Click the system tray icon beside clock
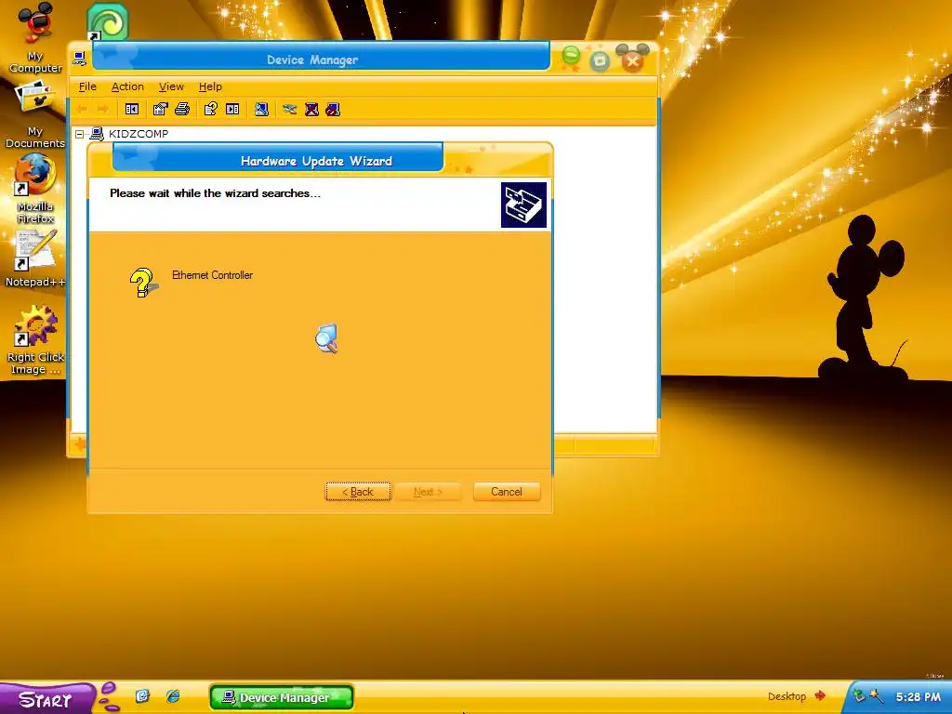Viewport: 952px width, 714px height. [876, 695]
